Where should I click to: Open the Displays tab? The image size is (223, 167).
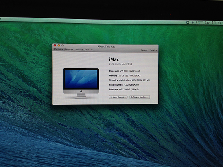(x=69, y=50)
